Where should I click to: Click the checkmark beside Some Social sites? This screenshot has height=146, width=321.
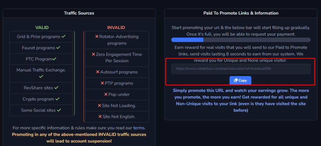point(59,110)
